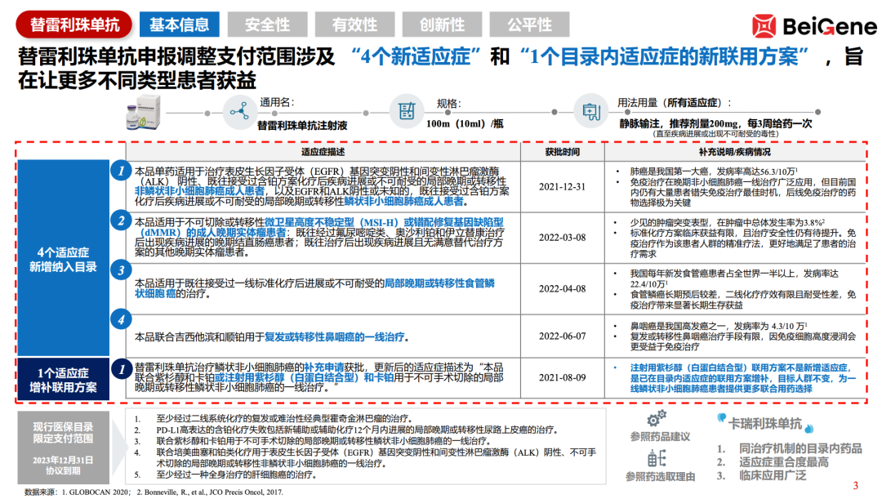The height and width of the screenshot is (499, 882).
Task: Click the text 替雷利珠单抗注射液
Action: pos(302,126)
